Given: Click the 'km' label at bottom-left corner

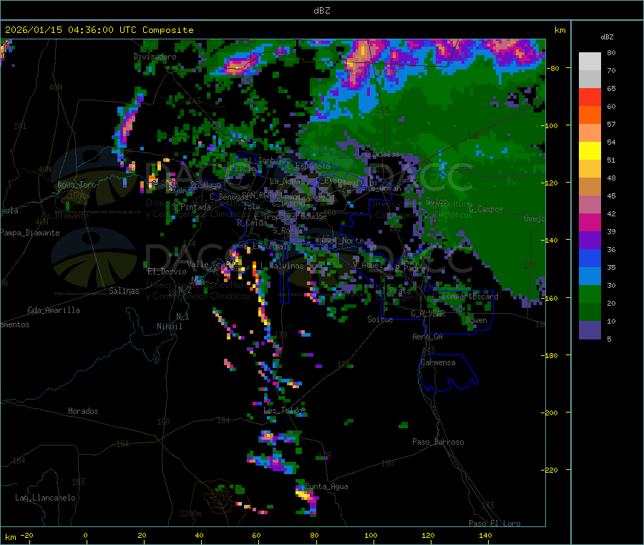Looking at the screenshot, I should pos(11,537).
